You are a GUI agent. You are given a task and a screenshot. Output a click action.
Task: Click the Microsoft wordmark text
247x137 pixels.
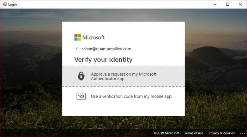click(94, 37)
